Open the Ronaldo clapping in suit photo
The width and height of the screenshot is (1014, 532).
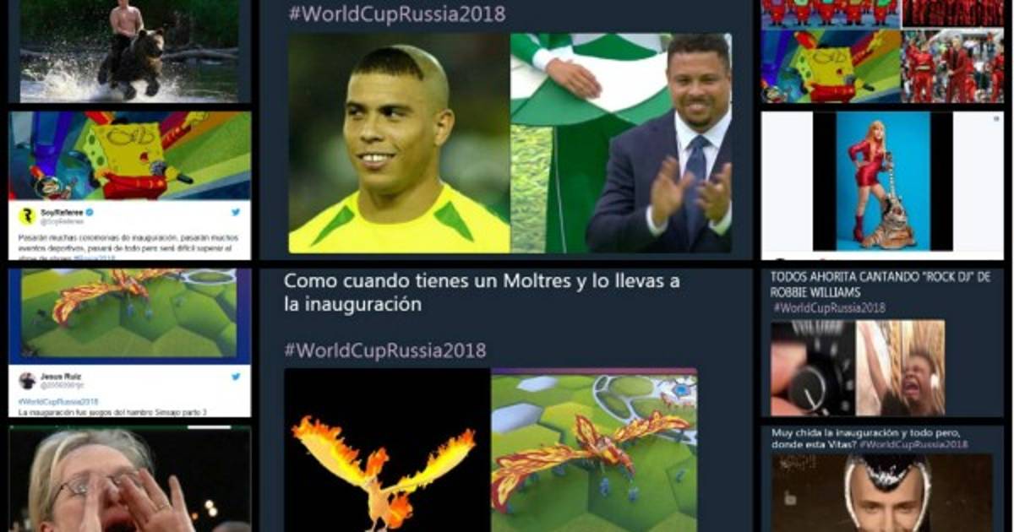pos(621,144)
